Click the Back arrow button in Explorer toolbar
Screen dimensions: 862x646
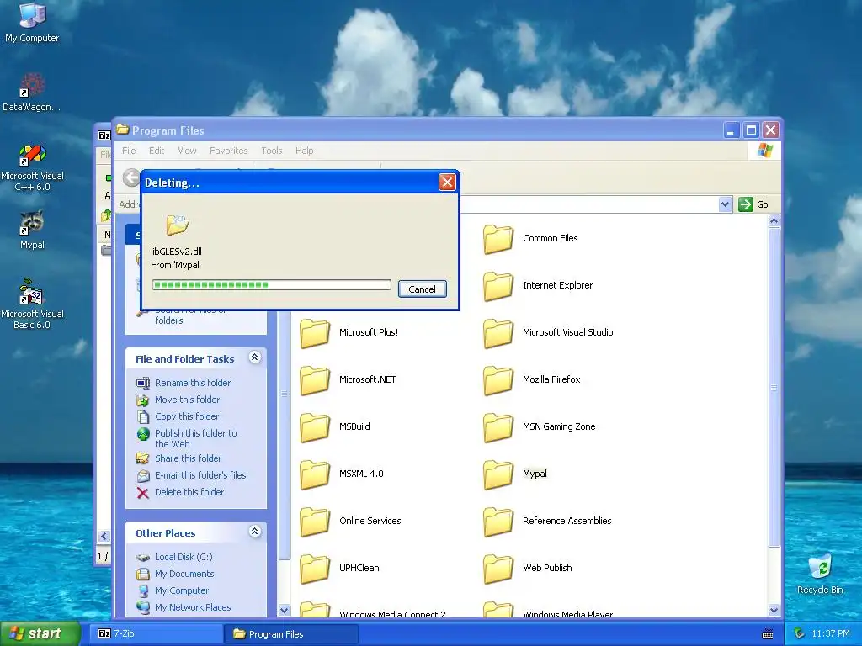pyautogui.click(x=130, y=177)
